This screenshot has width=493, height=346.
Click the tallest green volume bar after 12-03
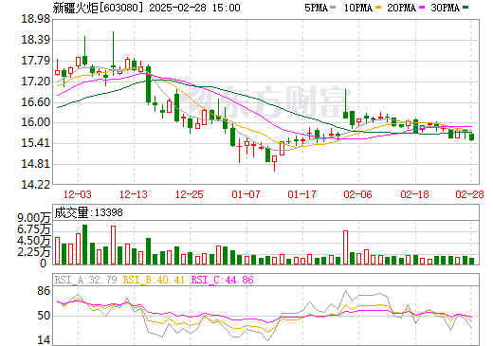pos(84,245)
